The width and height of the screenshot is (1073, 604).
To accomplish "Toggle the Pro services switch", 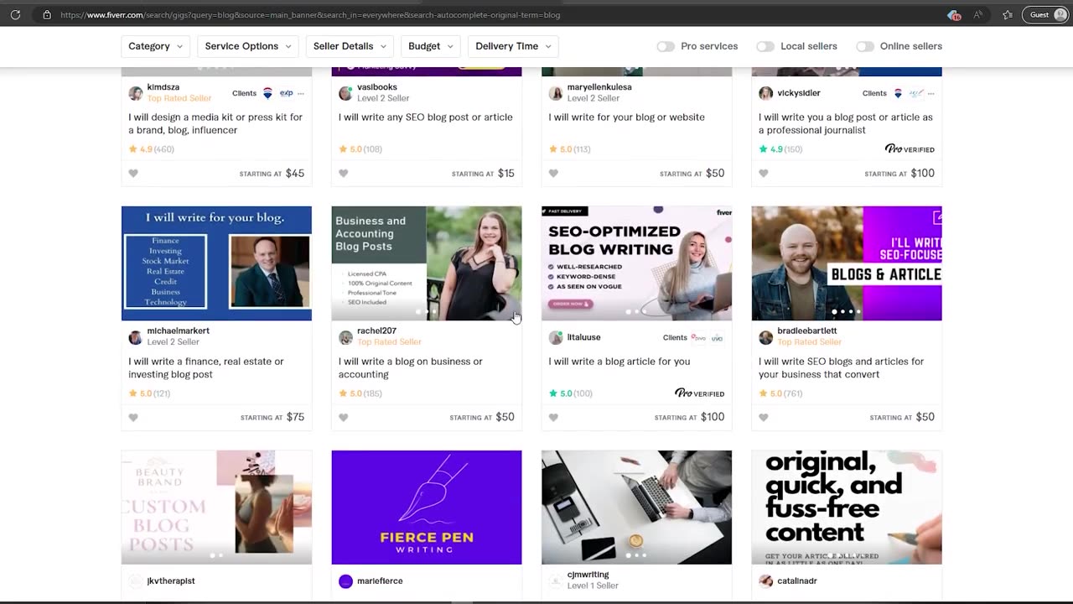I will pos(666,46).
